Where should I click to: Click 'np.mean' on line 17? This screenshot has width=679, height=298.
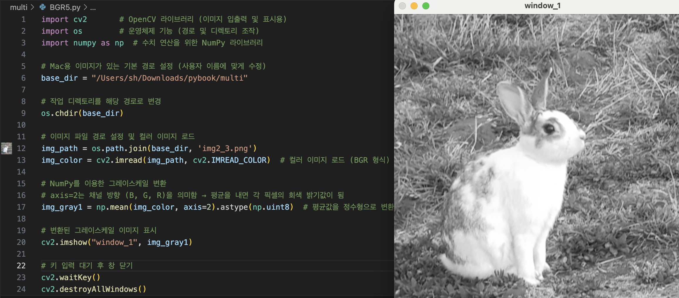tap(112, 207)
